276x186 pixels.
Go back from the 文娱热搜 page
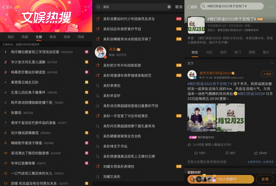coord(7,7)
